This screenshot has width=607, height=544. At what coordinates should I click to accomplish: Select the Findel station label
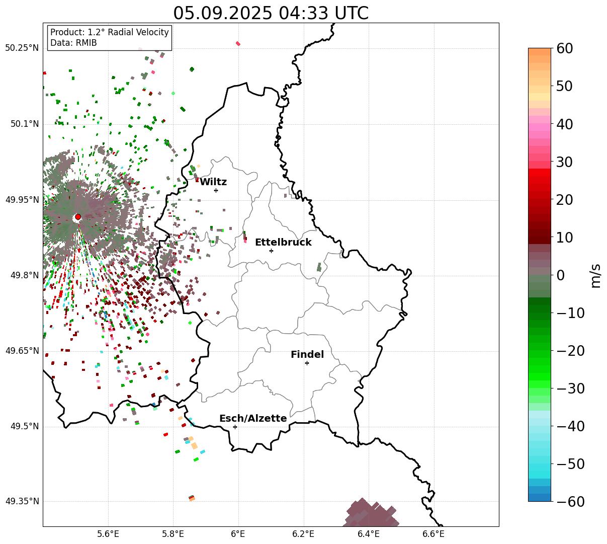point(307,354)
